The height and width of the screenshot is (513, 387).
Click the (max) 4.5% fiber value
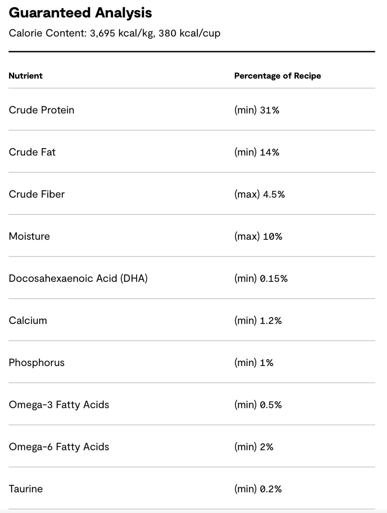point(259,194)
